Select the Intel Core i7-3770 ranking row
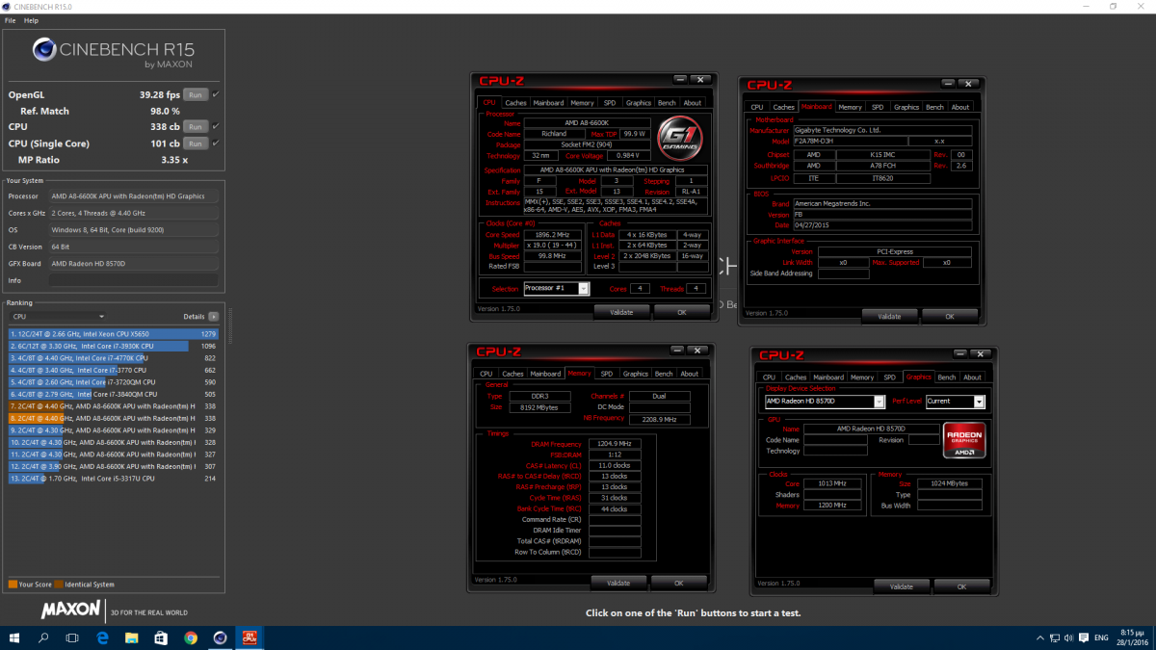Screen dimensions: 1156x650 114,370
